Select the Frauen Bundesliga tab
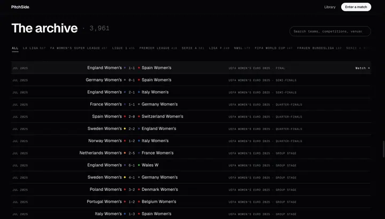The width and height of the screenshot is (385, 219). click(x=319, y=48)
